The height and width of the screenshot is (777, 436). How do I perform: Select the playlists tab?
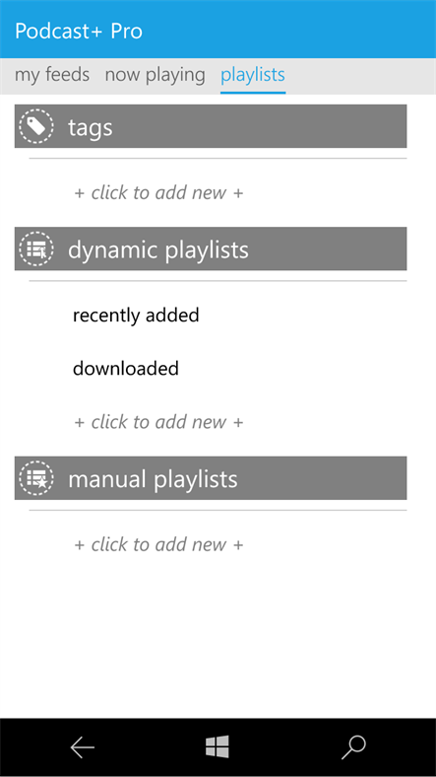253,75
